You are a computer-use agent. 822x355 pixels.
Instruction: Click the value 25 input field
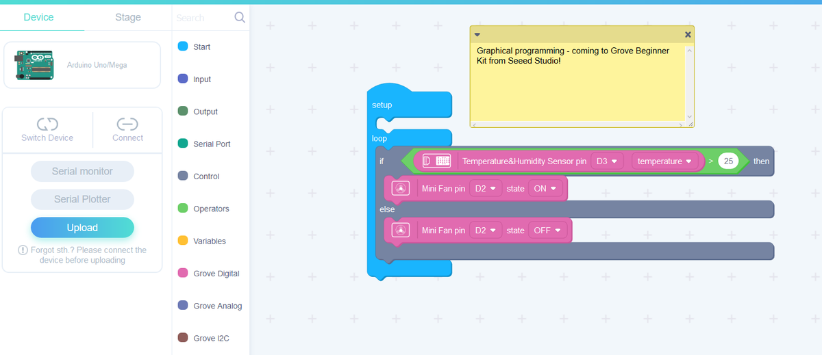728,161
